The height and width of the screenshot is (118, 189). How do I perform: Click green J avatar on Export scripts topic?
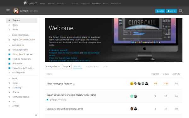tap(132, 96)
